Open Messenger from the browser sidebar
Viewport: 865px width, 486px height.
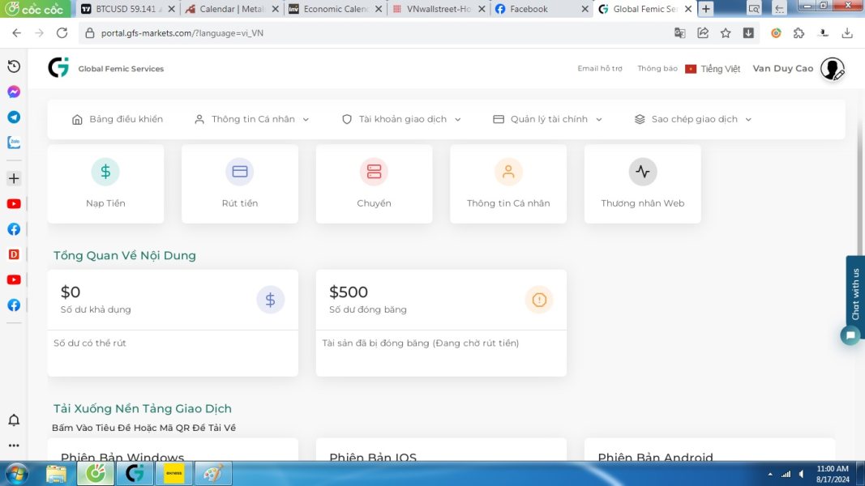(14, 92)
